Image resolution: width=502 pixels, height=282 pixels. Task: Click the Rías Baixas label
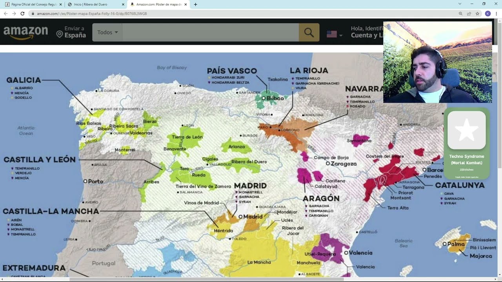tap(89, 123)
